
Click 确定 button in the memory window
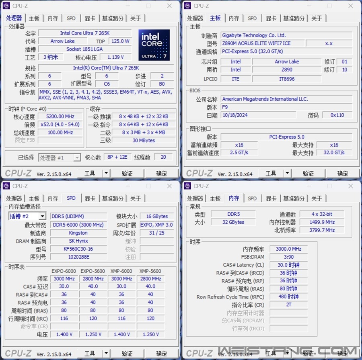pyautogui.click(x=343, y=353)
